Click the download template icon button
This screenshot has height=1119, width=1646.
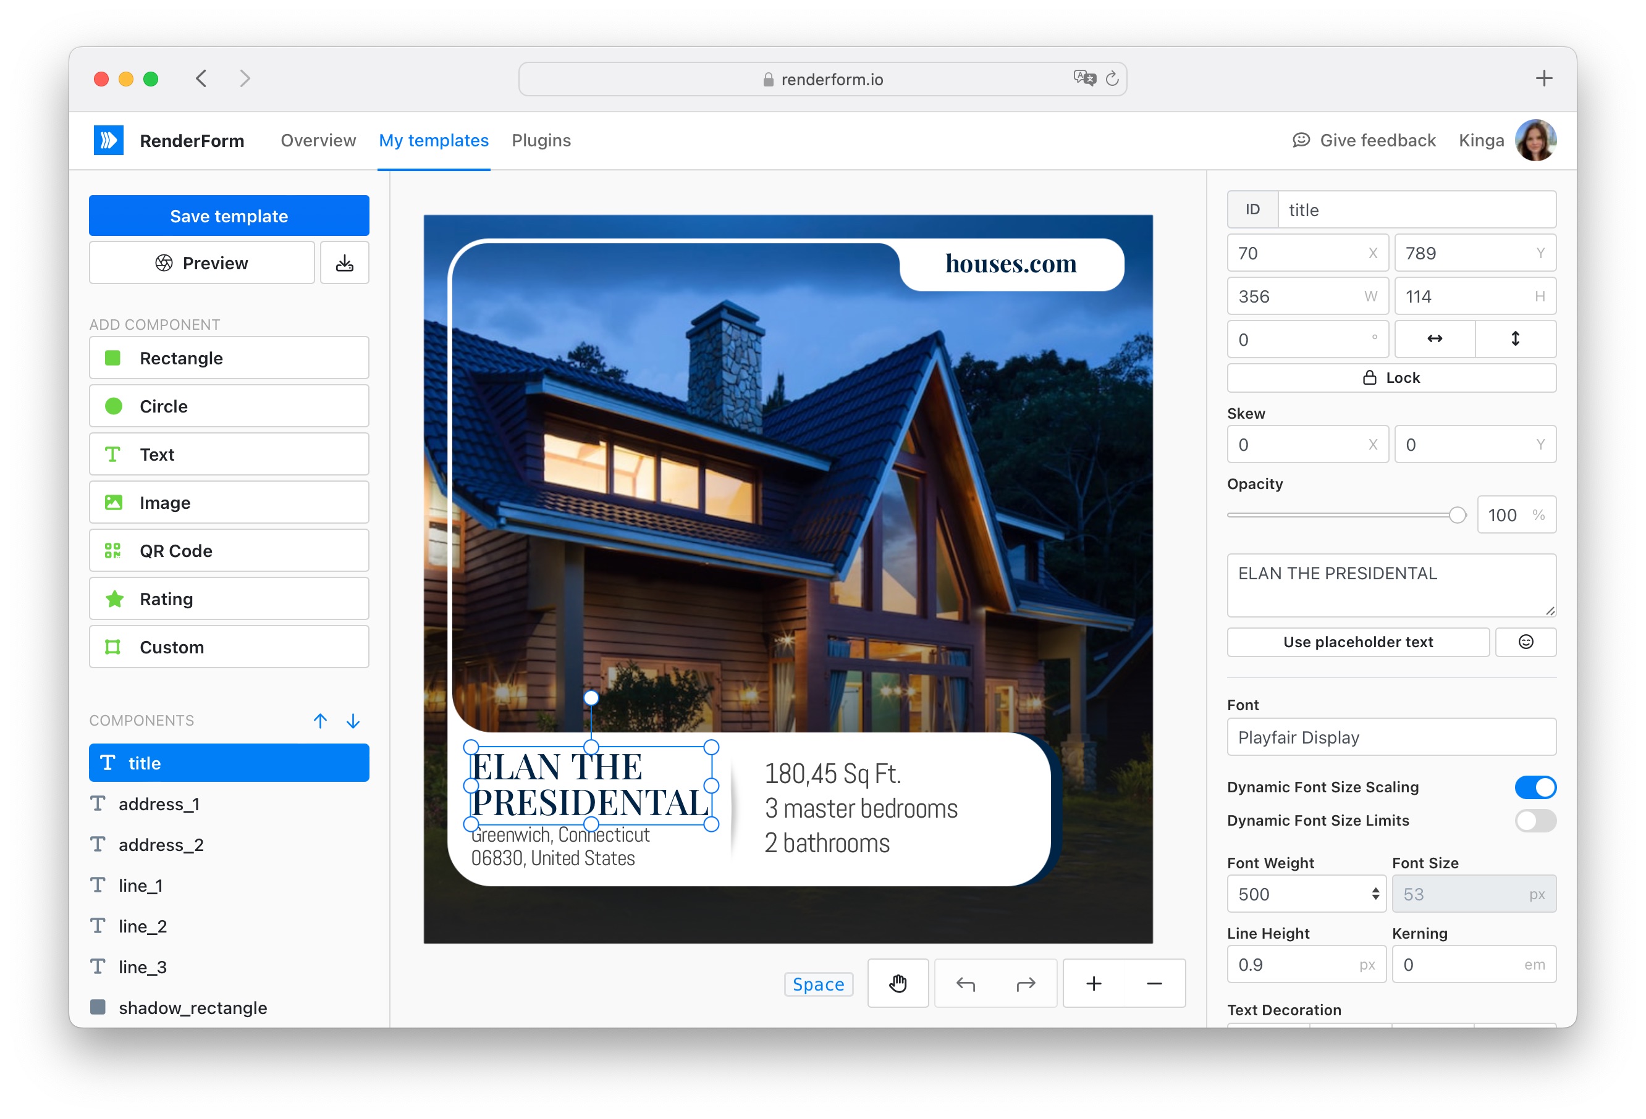[344, 263]
